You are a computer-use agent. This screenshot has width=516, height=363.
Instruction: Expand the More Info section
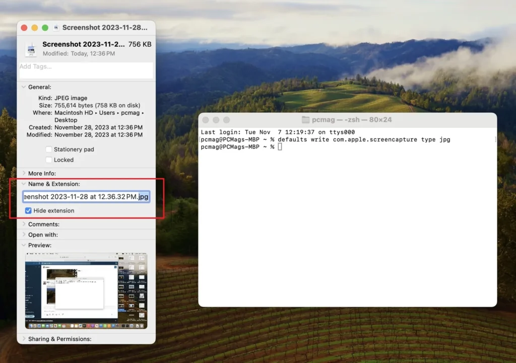point(23,173)
